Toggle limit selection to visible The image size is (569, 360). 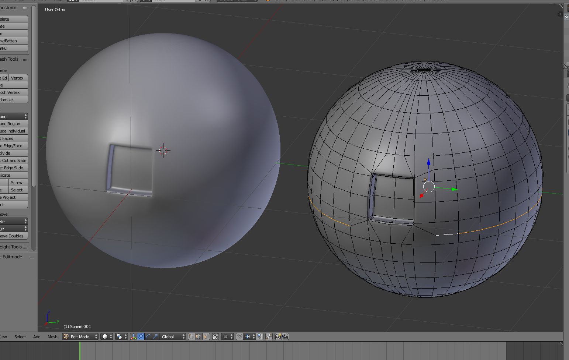215,336
